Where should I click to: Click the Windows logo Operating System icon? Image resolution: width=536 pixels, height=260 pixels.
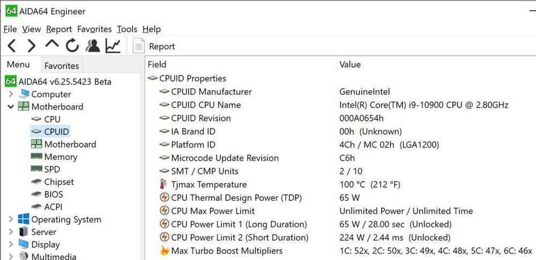(x=24, y=219)
